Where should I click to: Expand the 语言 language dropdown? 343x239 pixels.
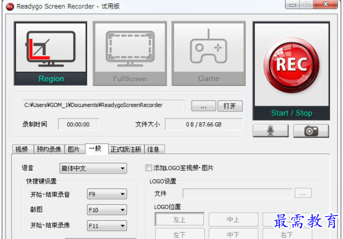[93, 168]
